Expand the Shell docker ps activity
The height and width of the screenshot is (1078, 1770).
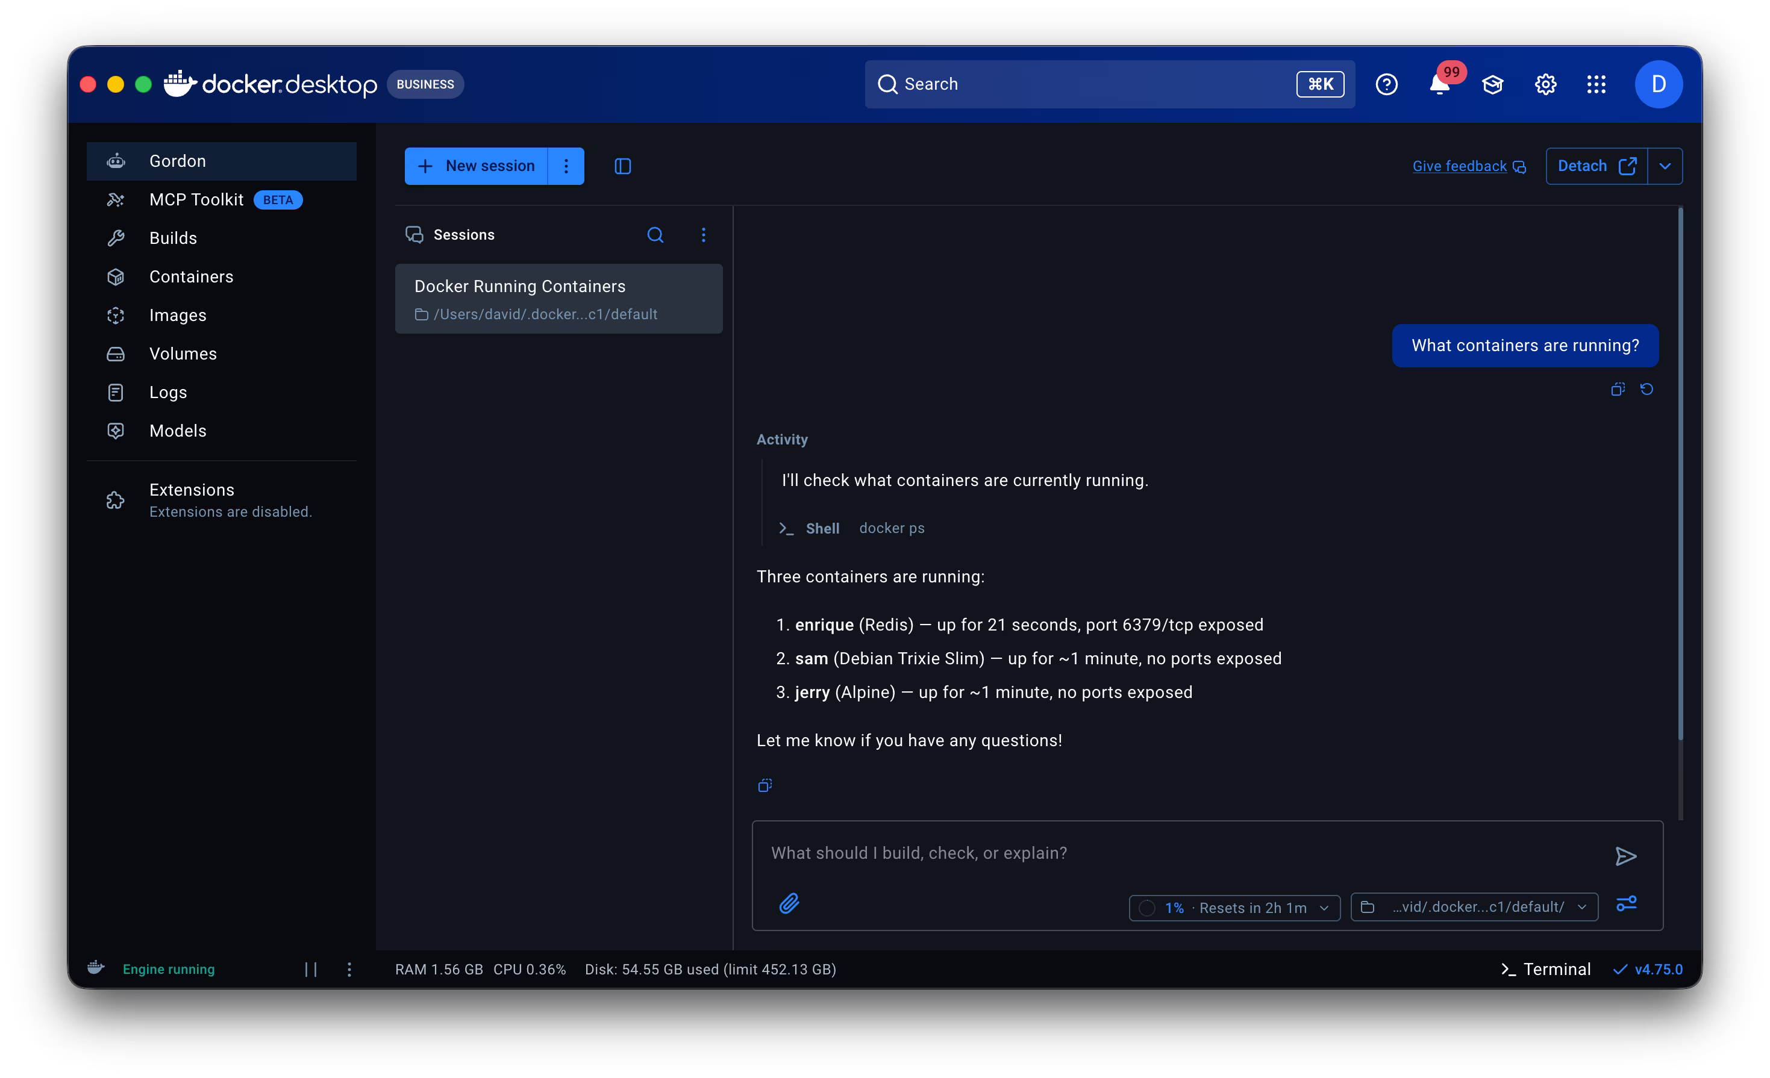(x=852, y=528)
